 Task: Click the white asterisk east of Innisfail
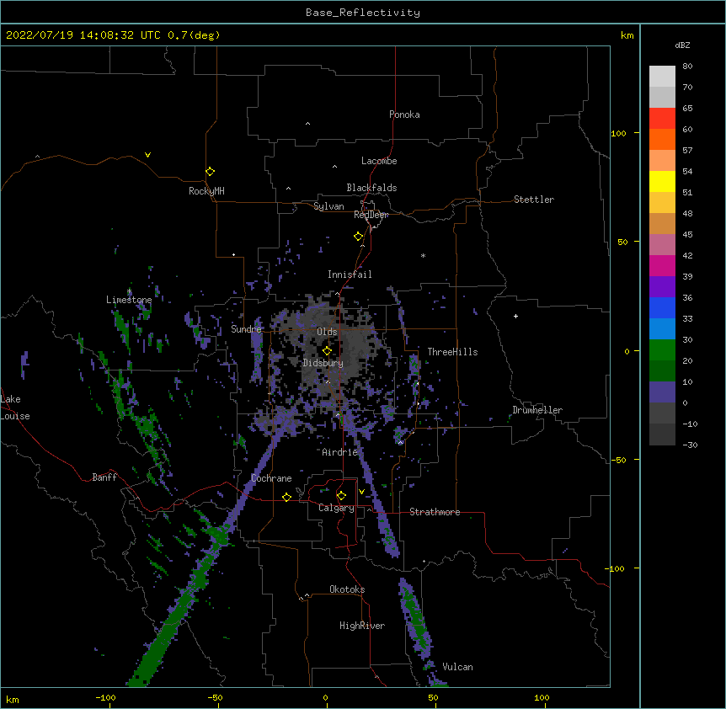423,255
